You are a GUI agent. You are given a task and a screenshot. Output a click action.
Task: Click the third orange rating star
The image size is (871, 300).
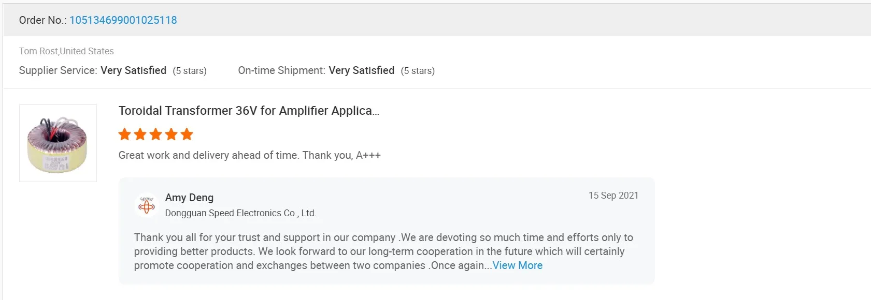tap(156, 134)
